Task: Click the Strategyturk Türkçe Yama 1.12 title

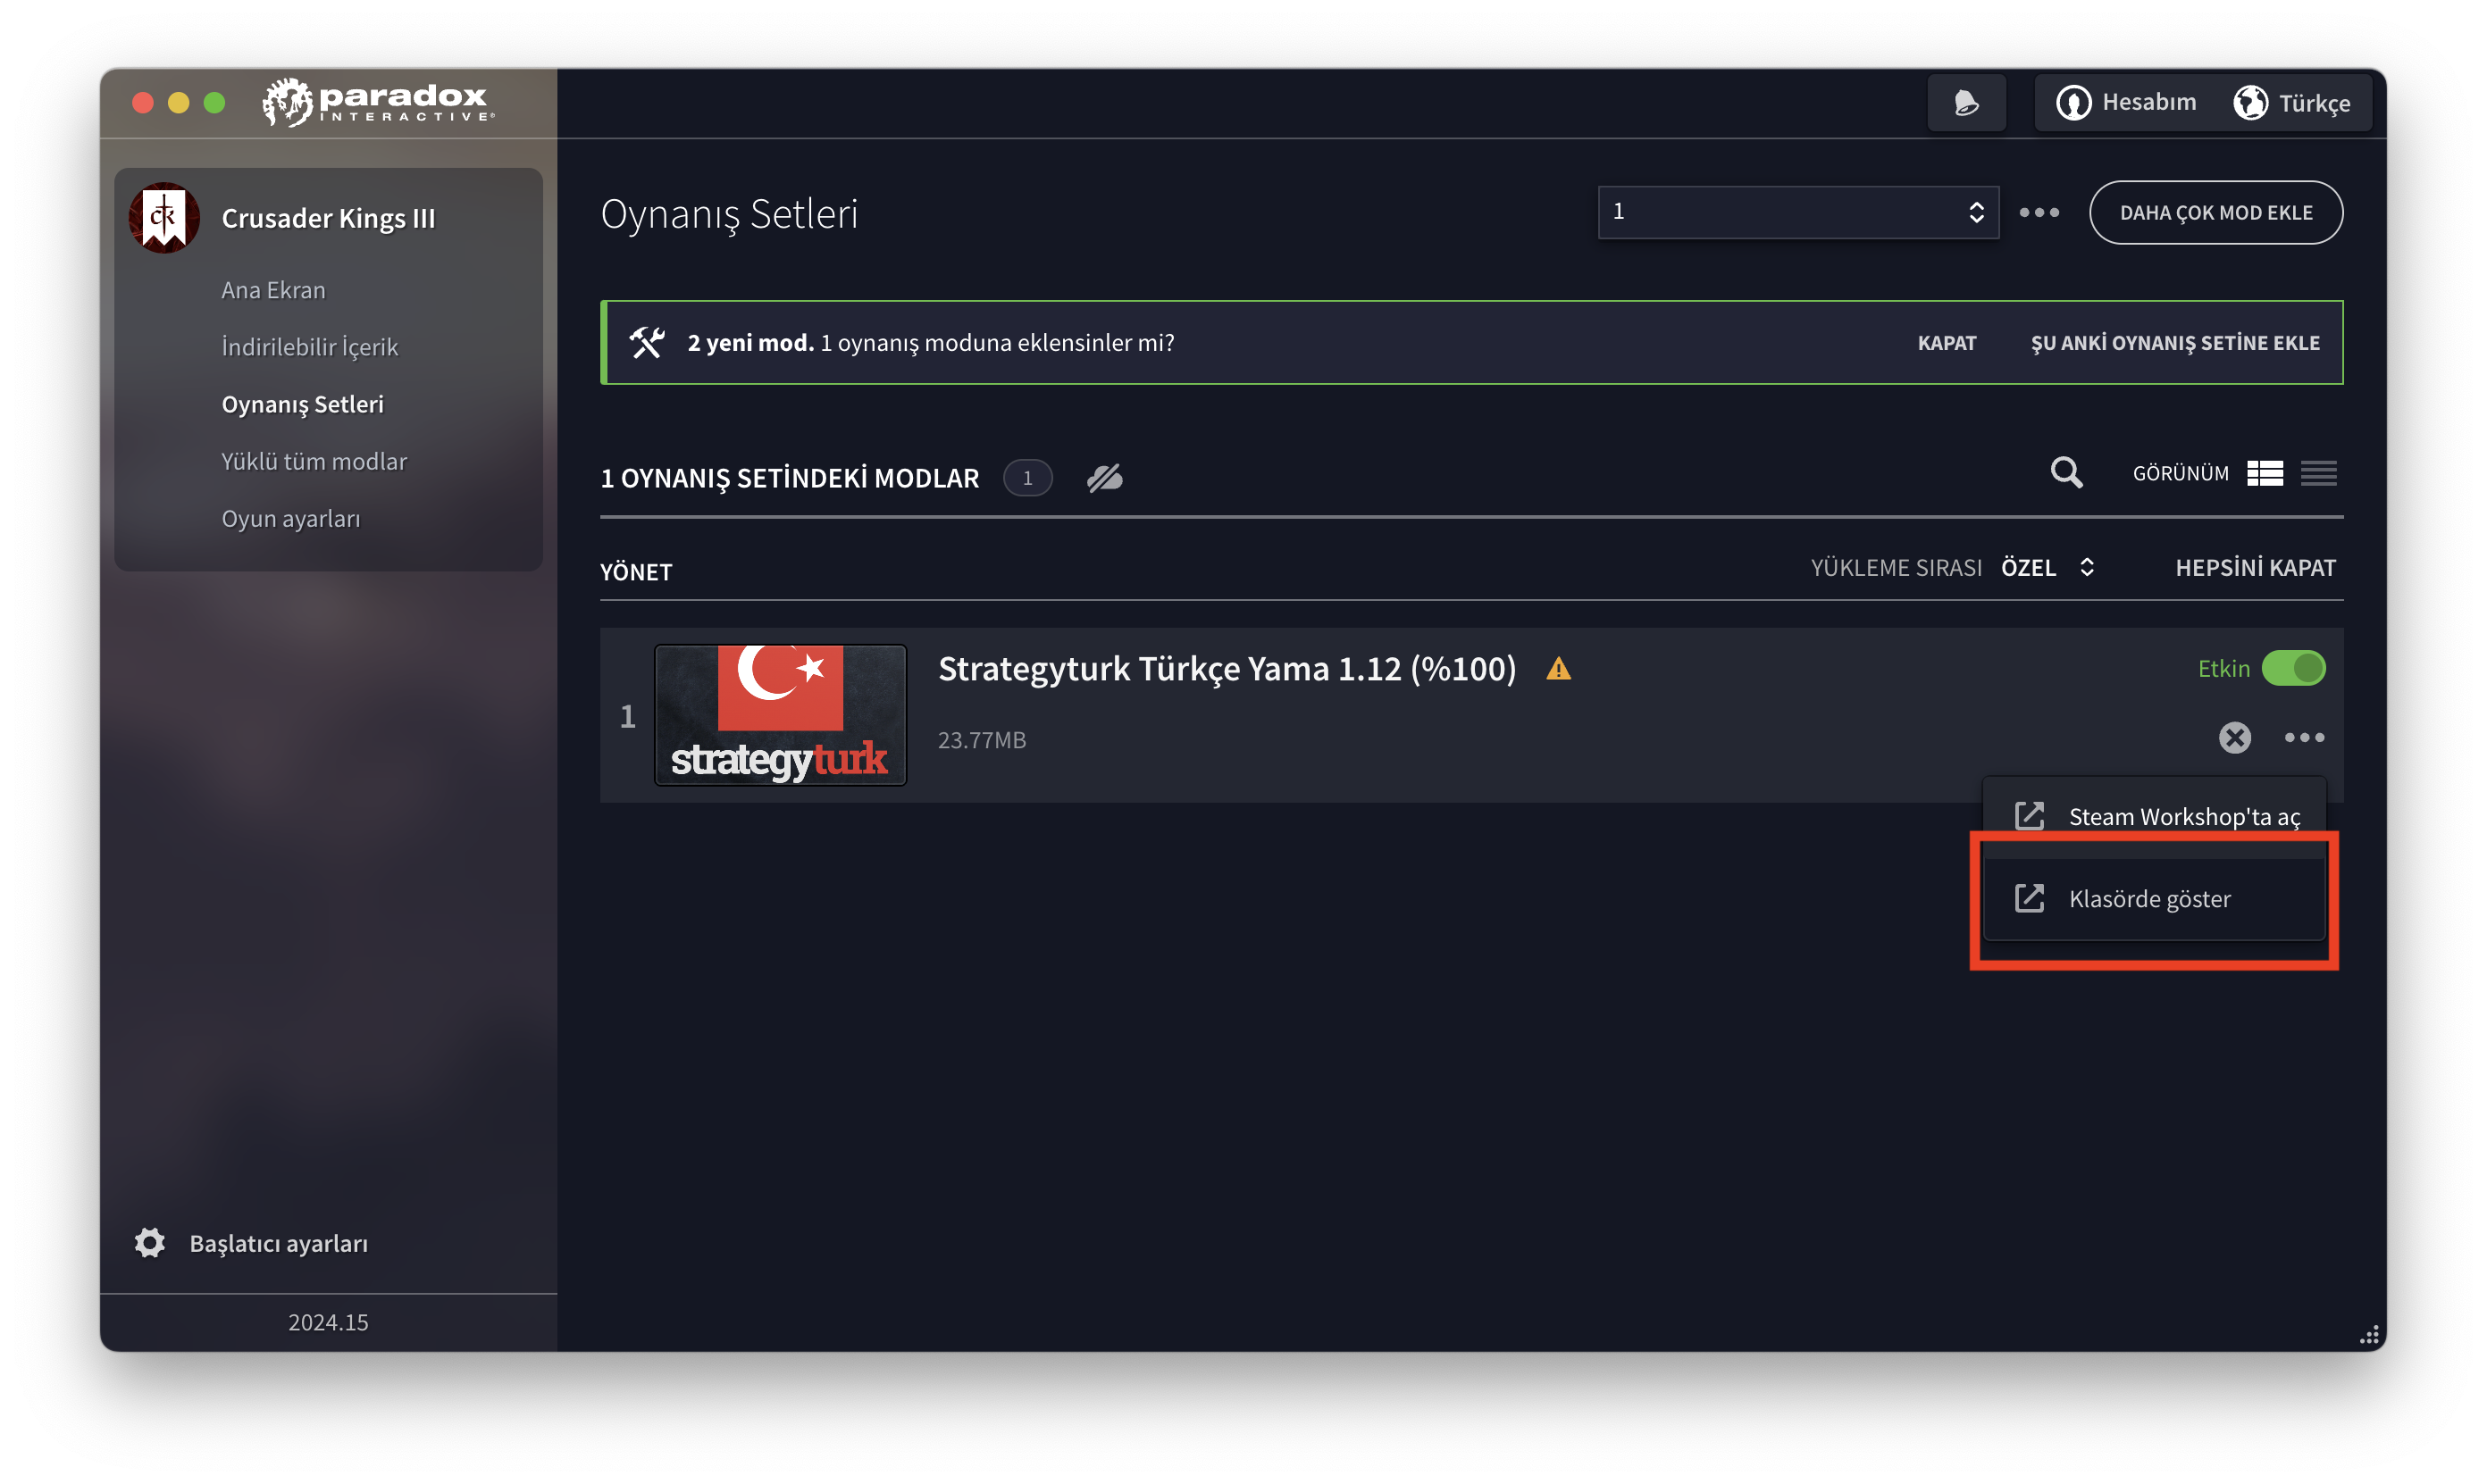Action: pos(1227,668)
